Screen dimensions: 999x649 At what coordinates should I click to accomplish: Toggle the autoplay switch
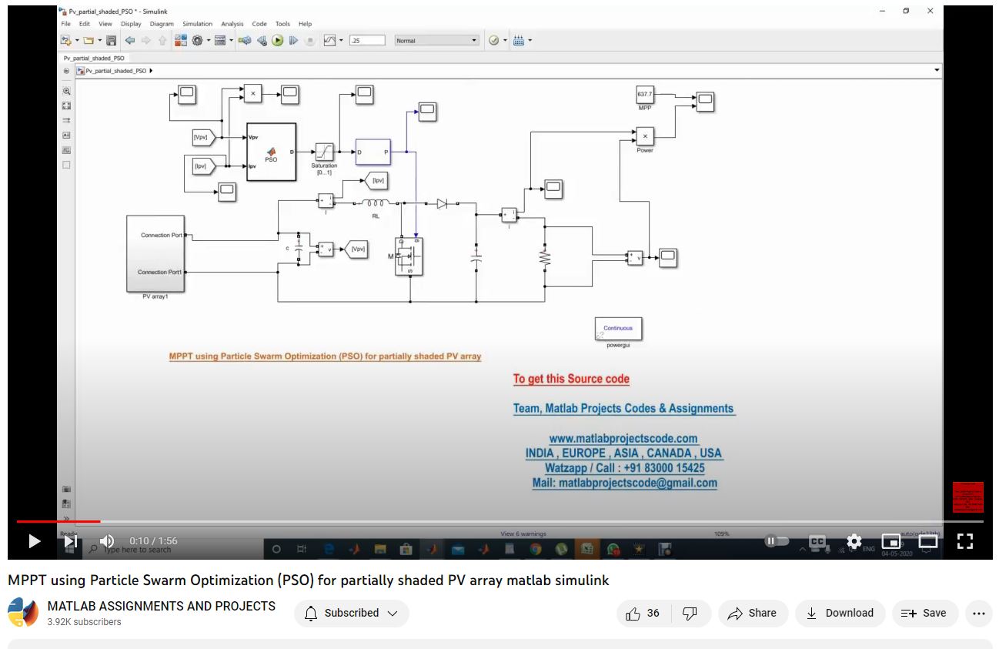(776, 541)
